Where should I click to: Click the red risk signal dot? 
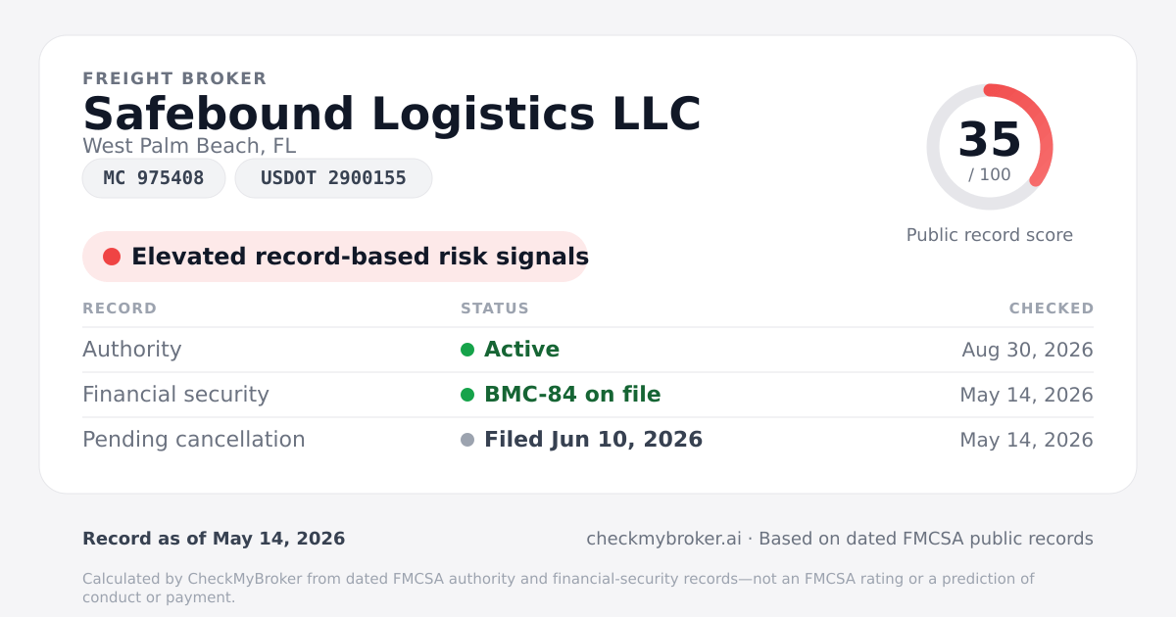pos(112,257)
